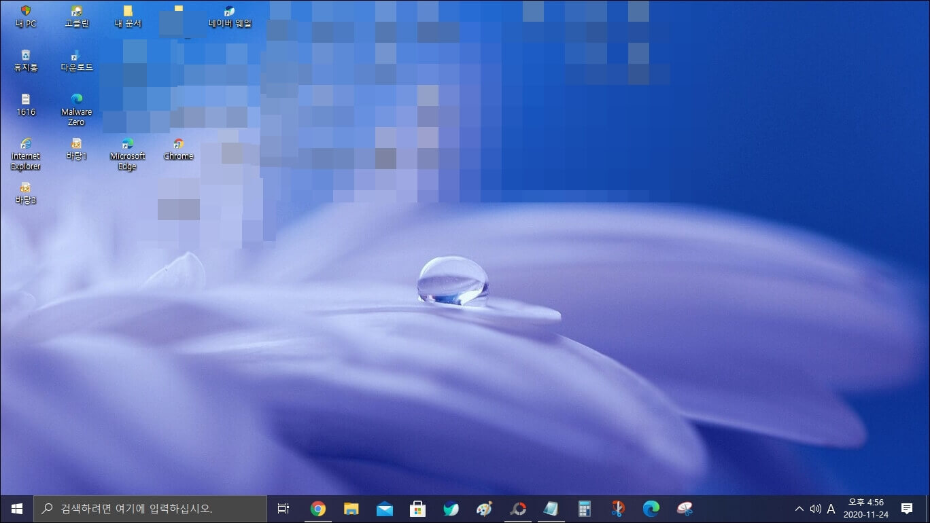Toggle the IME input mode A indicator
Image resolution: width=930 pixels, height=523 pixels.
(831, 509)
